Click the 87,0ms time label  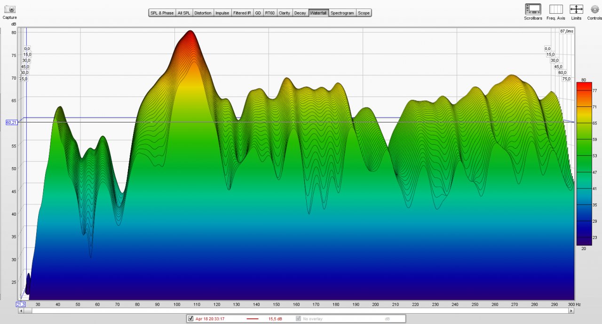click(567, 31)
